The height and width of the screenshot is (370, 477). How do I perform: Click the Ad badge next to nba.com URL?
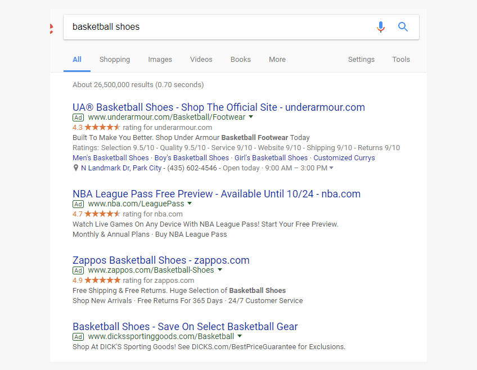click(78, 204)
